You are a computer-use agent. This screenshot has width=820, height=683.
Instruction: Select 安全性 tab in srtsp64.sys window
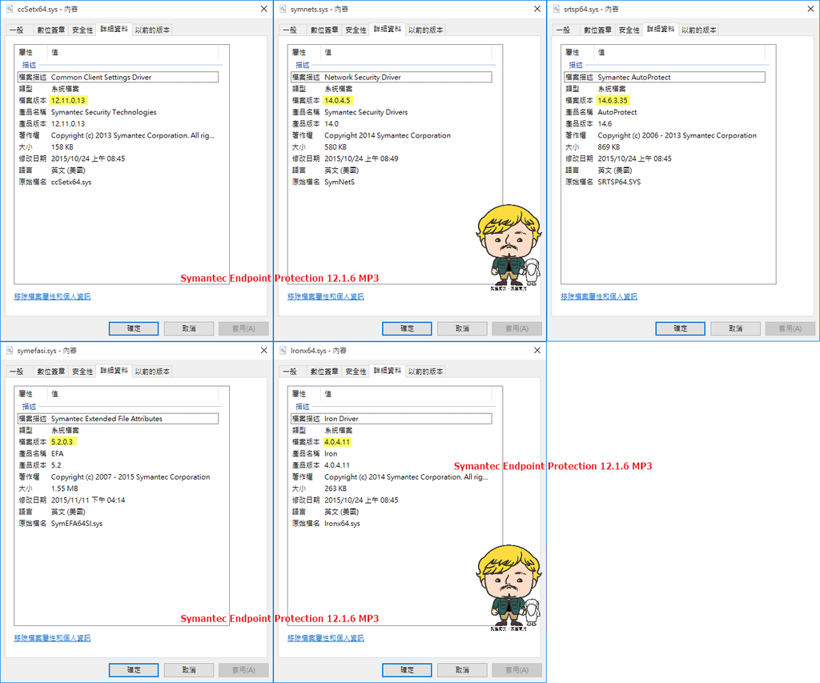coord(629,30)
